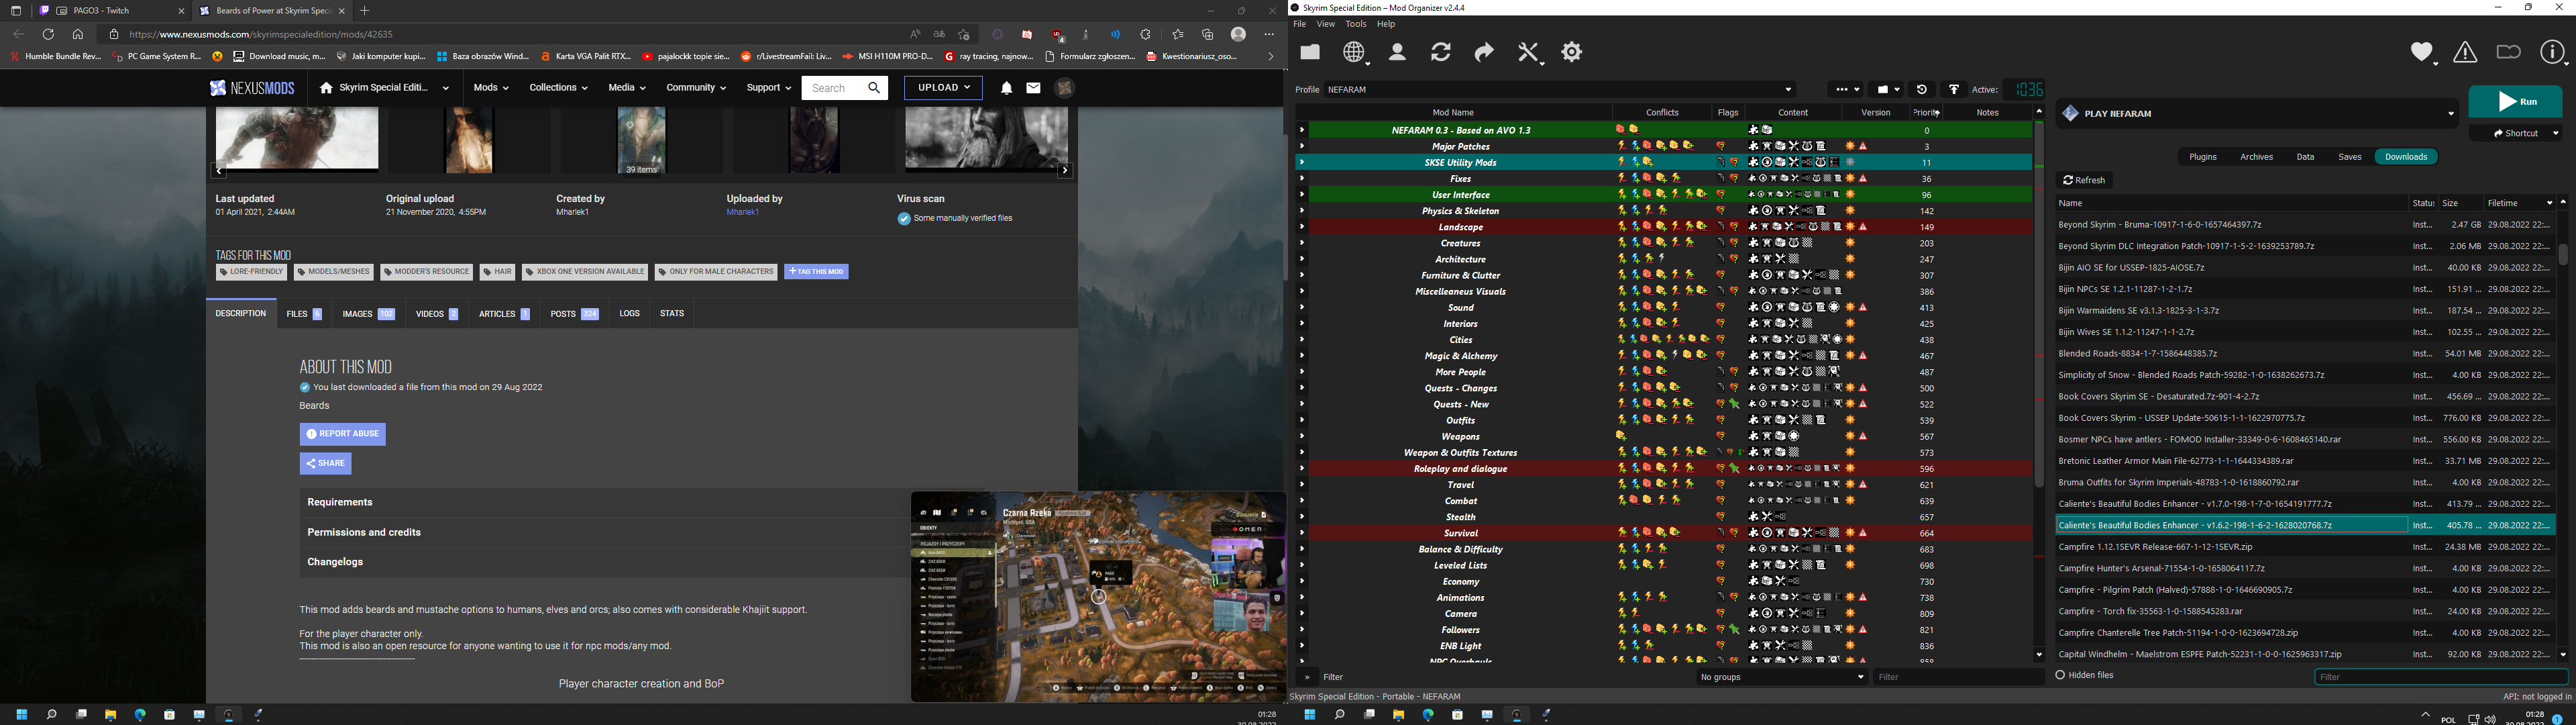Click the Endorse heart icon in Mod Organizer
2576x725 pixels.
(2422, 52)
